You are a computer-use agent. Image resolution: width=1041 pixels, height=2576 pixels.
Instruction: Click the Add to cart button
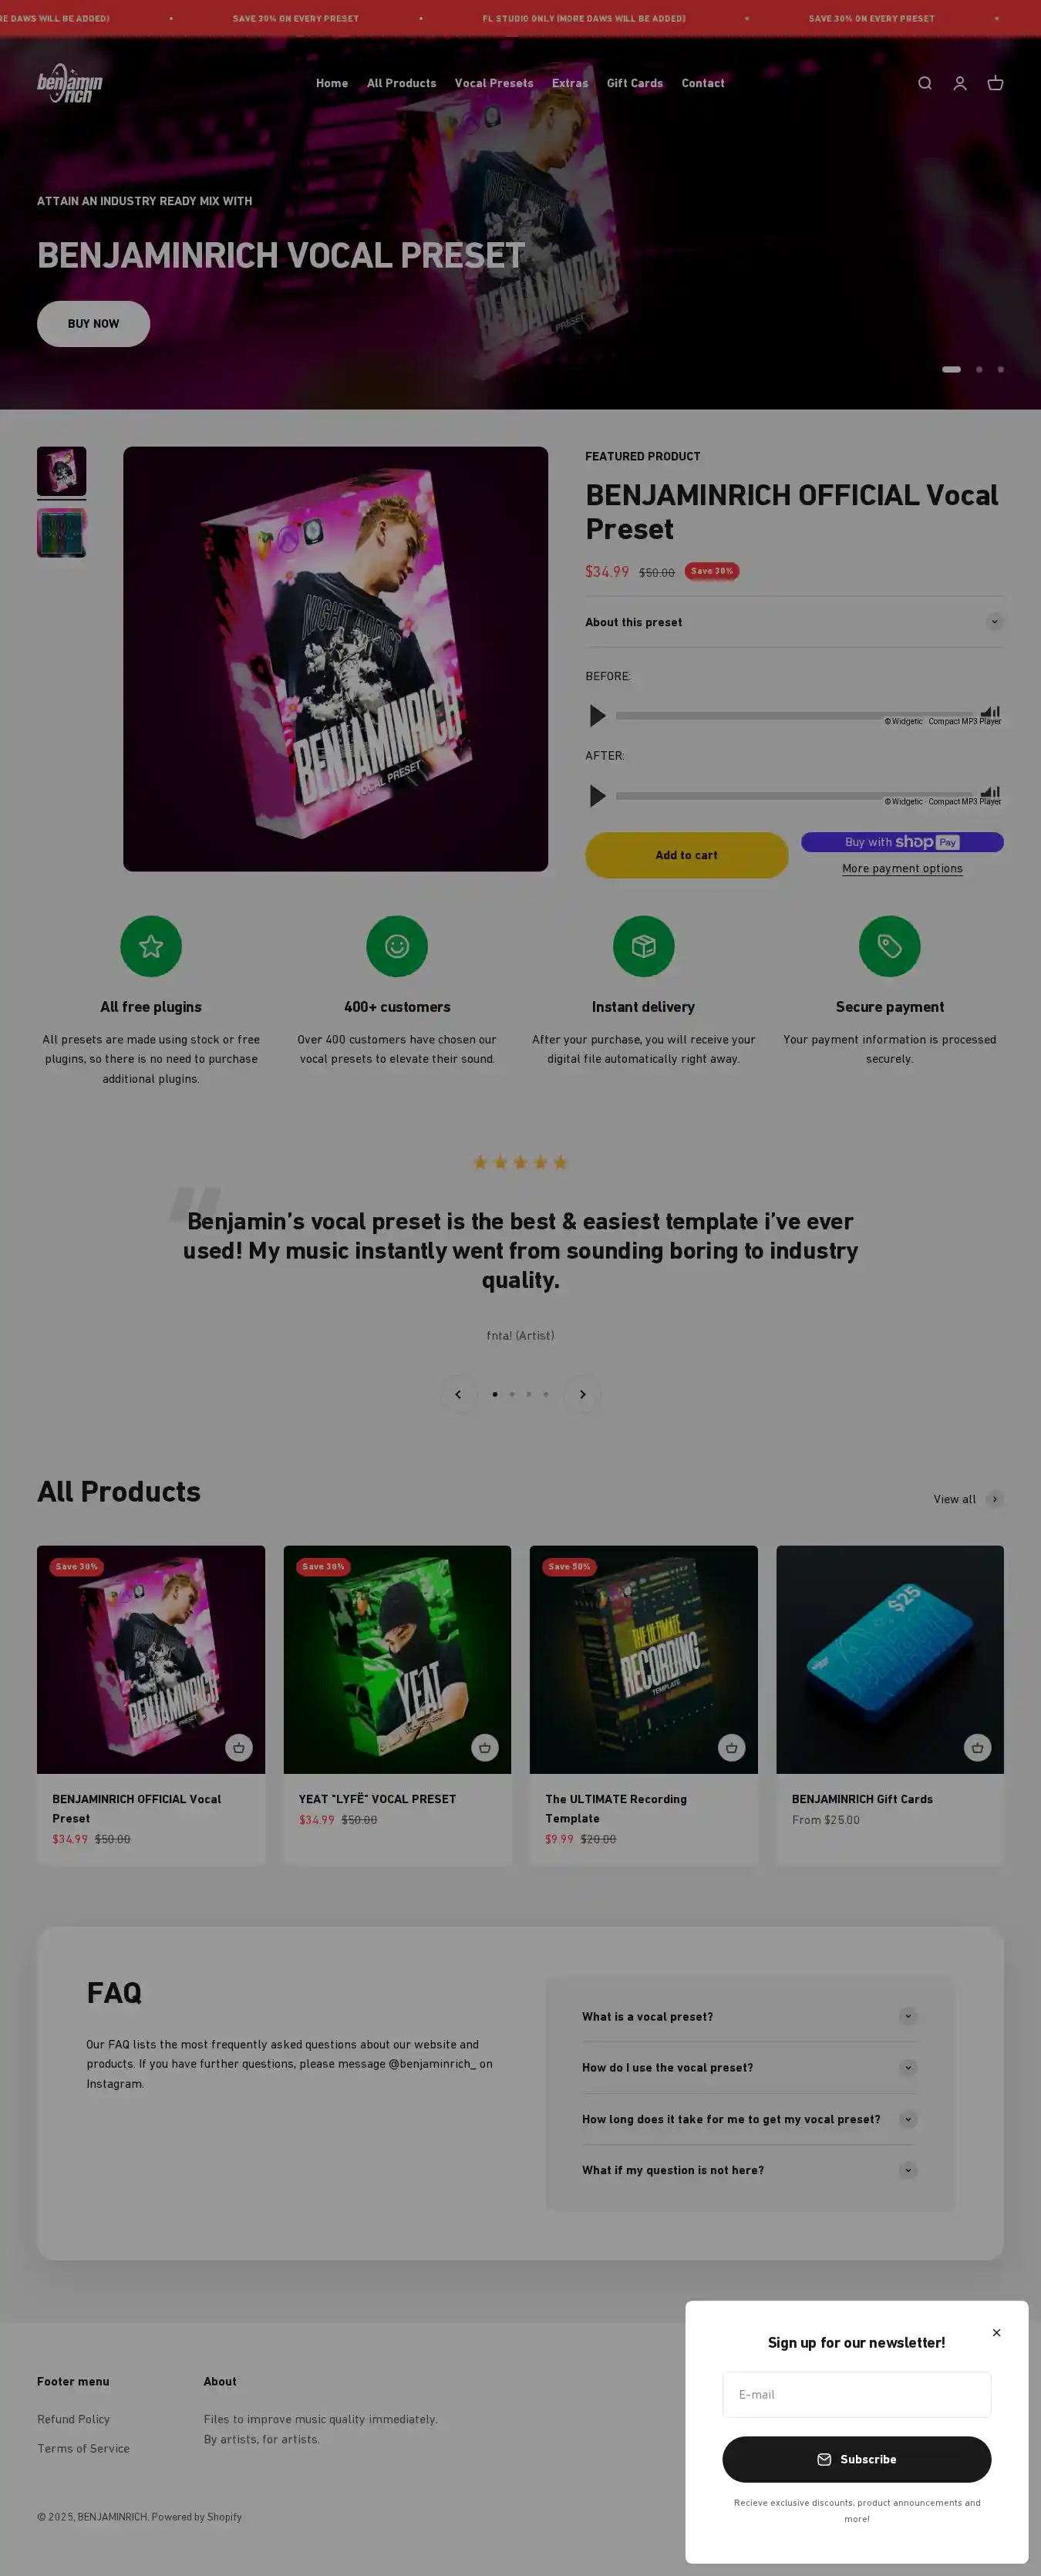(x=686, y=855)
